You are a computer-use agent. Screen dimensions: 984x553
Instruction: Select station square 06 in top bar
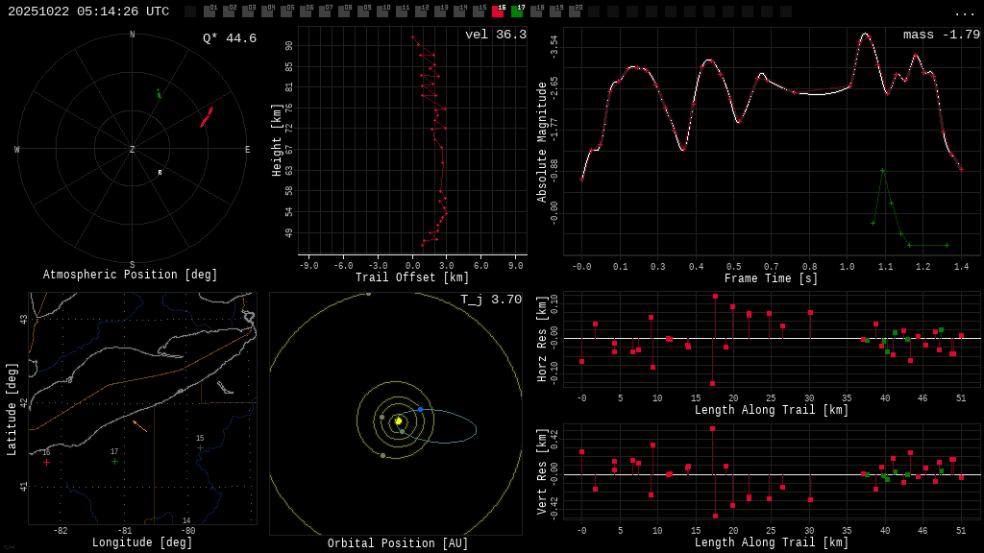coord(306,11)
